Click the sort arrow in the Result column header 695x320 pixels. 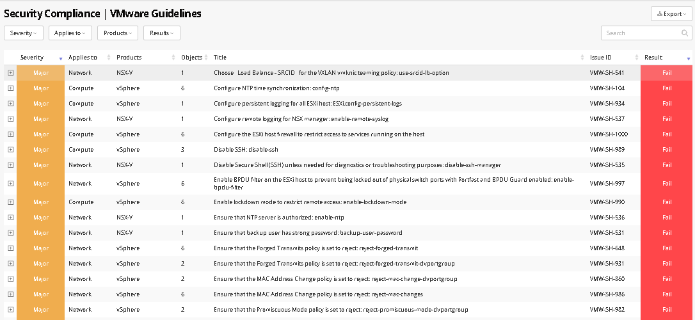689,58
